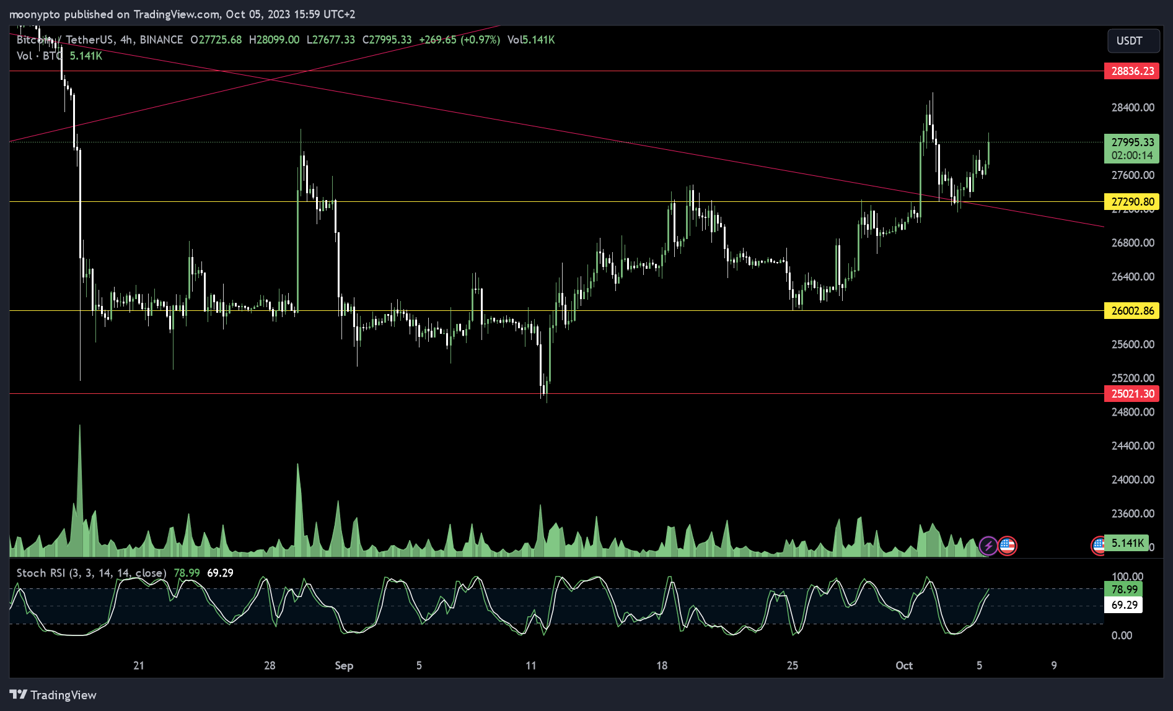Click the 24000.00 price scale tick
Image resolution: width=1173 pixels, height=711 pixels.
click(1133, 480)
